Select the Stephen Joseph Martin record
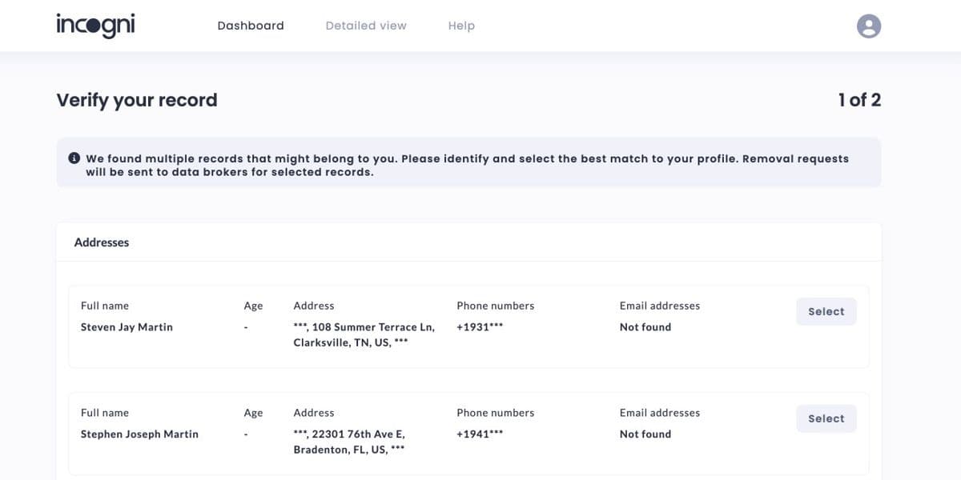 826,418
